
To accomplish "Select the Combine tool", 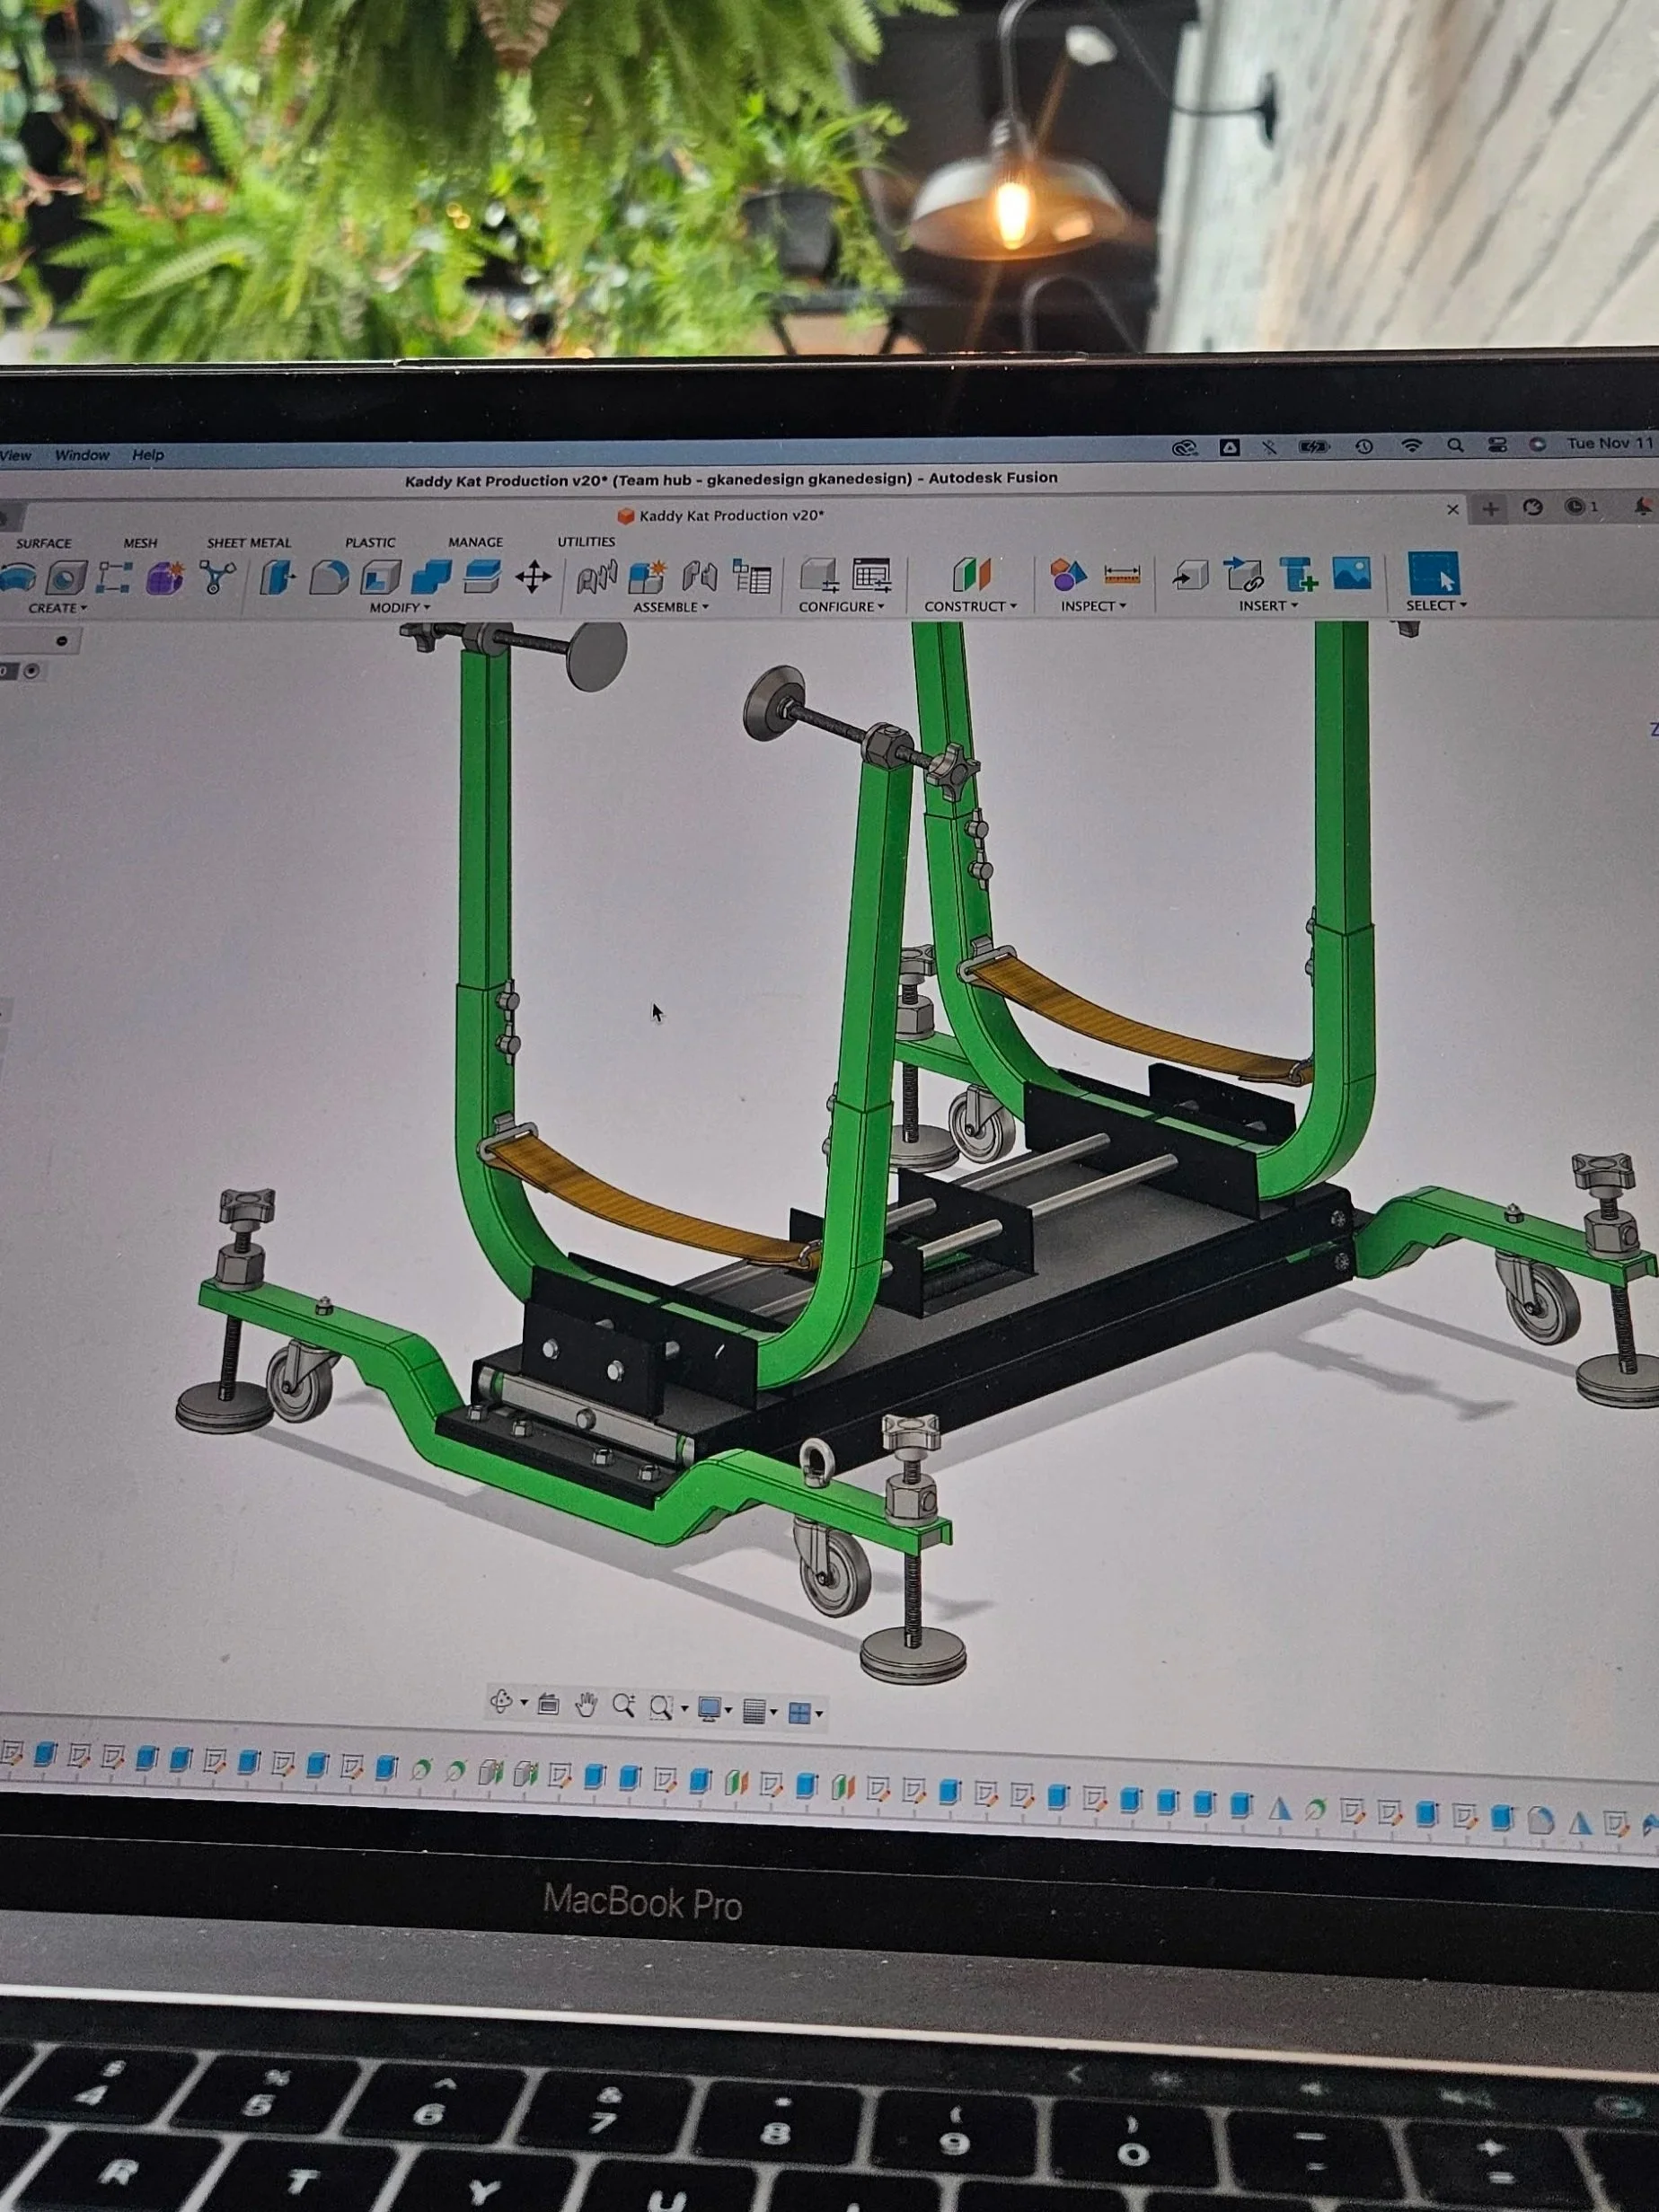I will 431,577.
